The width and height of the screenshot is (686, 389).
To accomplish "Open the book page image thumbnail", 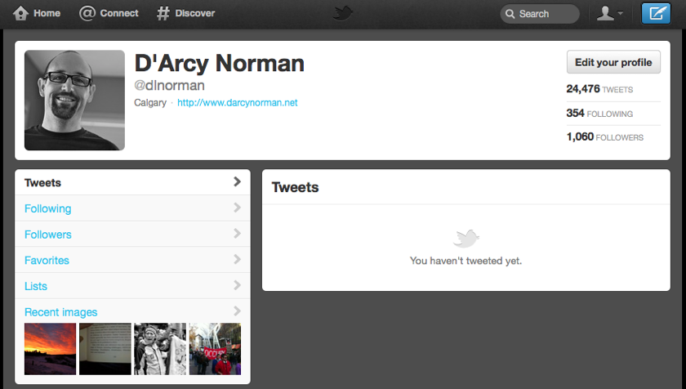I will (x=105, y=349).
